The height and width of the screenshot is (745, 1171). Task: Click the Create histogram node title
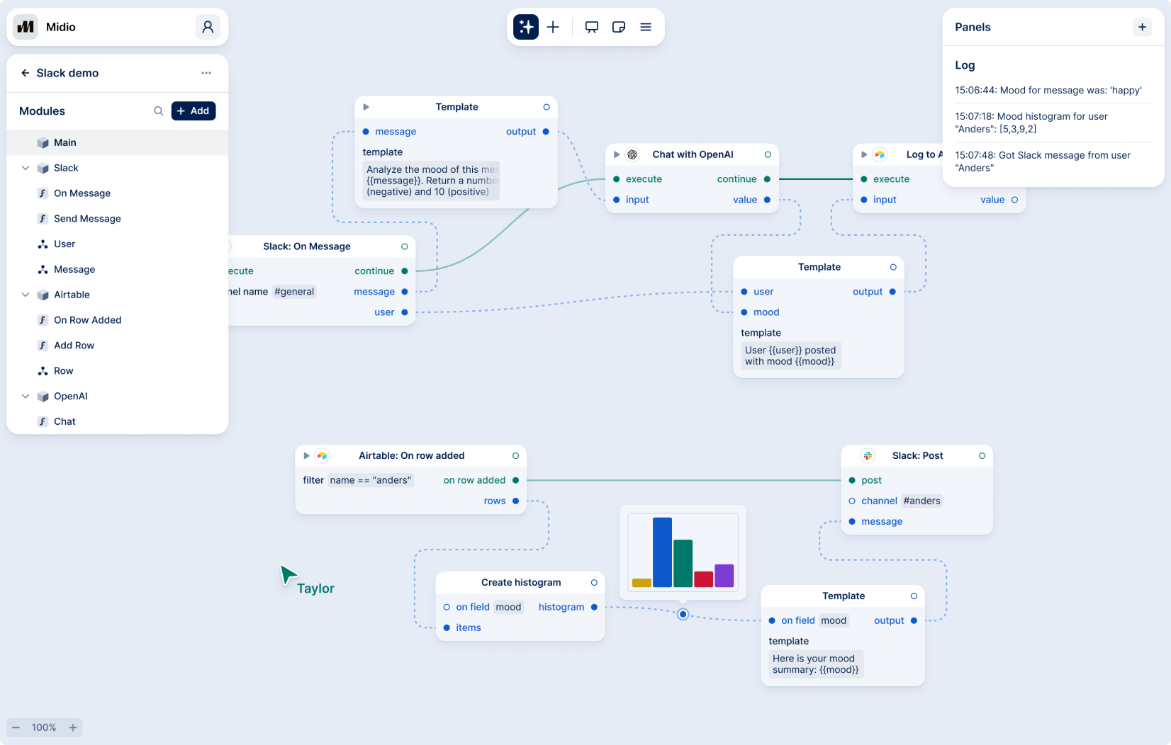pos(521,583)
